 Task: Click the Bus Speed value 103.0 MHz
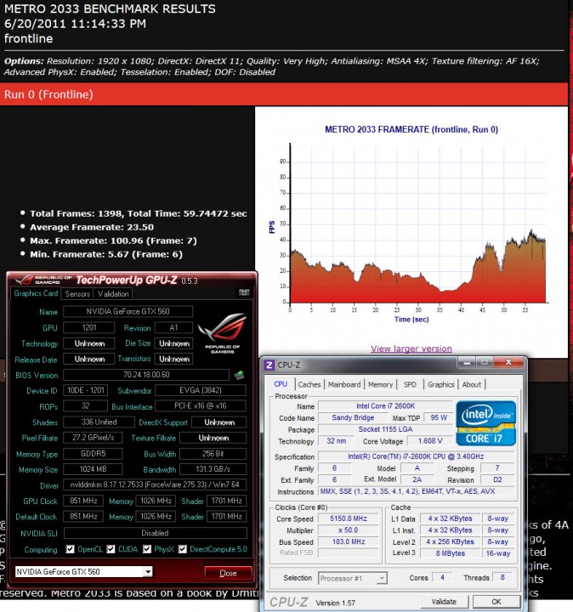[349, 541]
